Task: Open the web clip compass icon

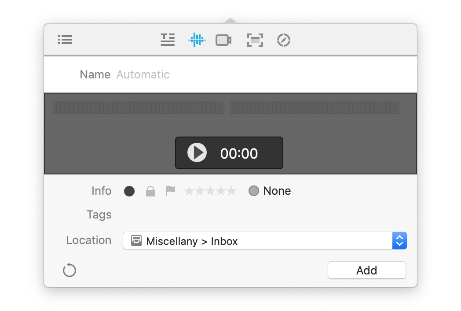Action: [284, 41]
